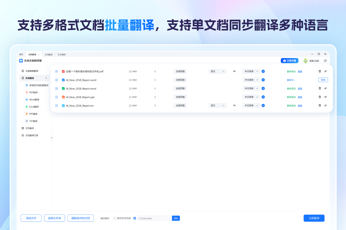Click the 文档文献翻译器 logo icon
This screenshot has width=346, height=230.
tap(21, 60)
